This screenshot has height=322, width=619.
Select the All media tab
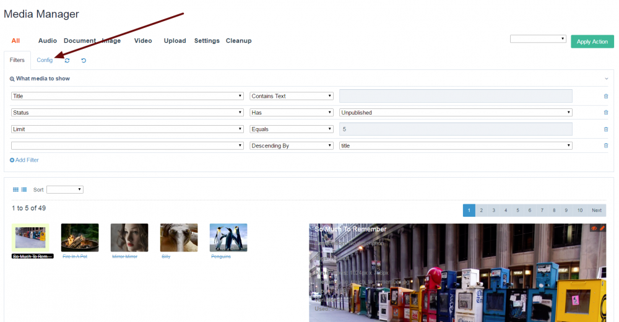click(x=16, y=41)
